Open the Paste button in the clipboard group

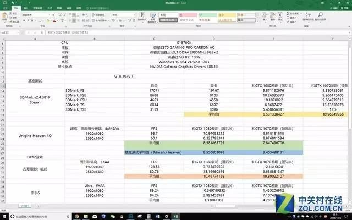pyautogui.click(x=4, y=16)
